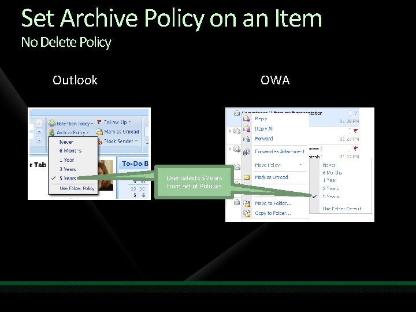The height and width of the screenshot is (312, 416).
Task: Choose Use Folder Policy in Outlook menu
Action: click(77, 188)
